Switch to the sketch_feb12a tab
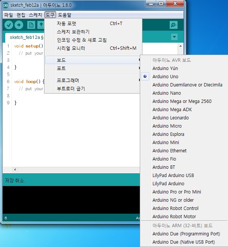 click(x=25, y=37)
